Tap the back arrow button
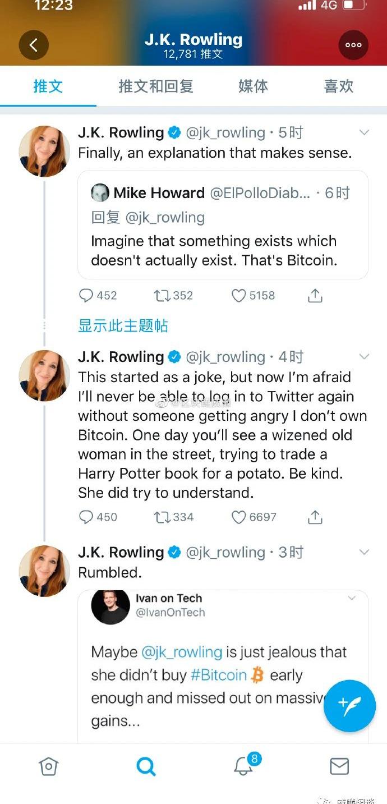387x804 pixels. pyautogui.click(x=34, y=45)
